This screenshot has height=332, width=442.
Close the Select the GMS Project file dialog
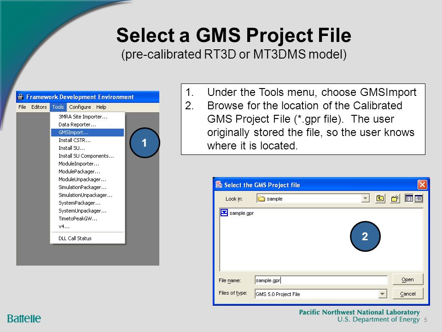pos(422,184)
